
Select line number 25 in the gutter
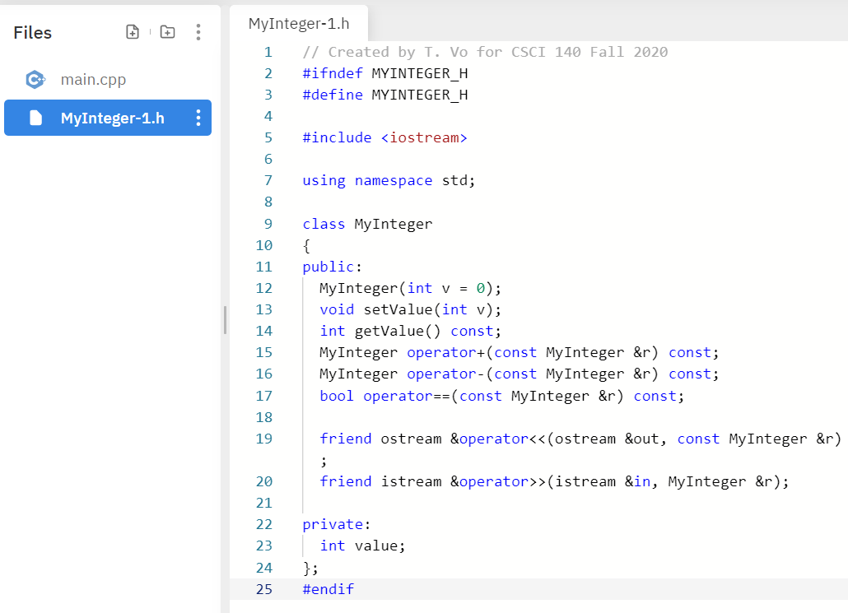pyautogui.click(x=264, y=588)
